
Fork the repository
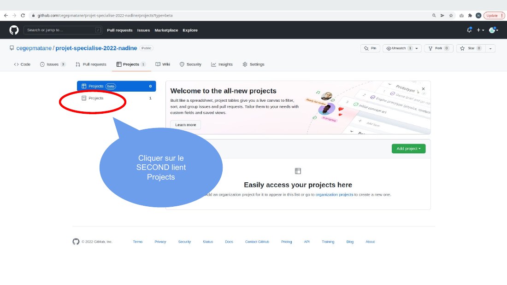coord(439,48)
